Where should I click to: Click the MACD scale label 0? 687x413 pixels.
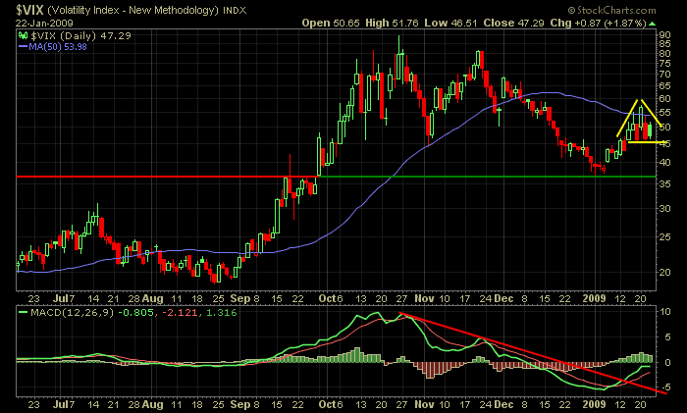[667, 363]
